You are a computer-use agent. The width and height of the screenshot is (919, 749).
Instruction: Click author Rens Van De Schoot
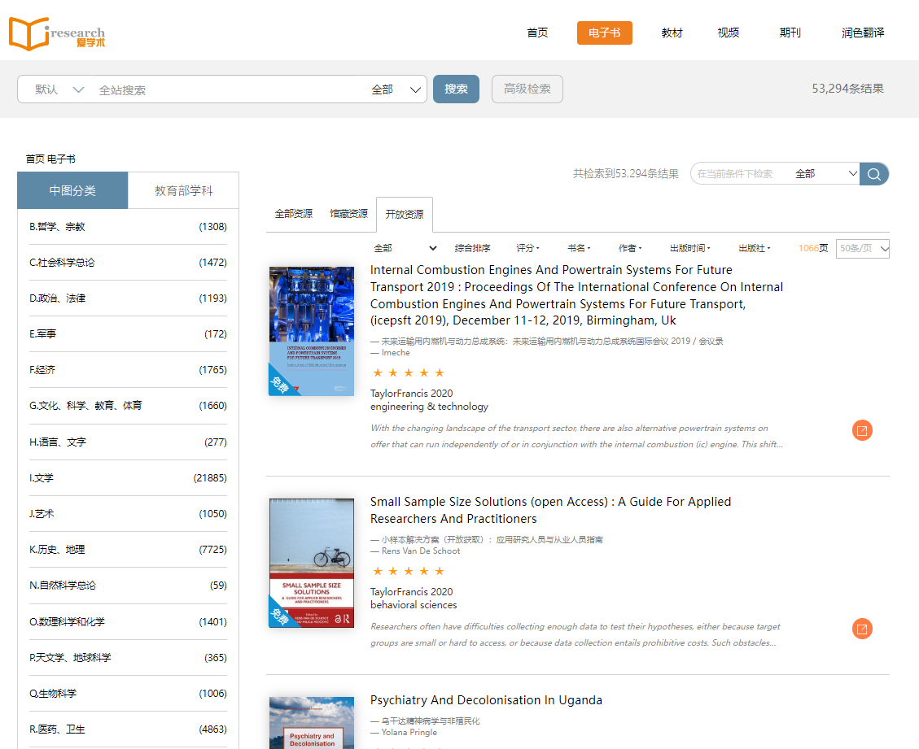pos(421,551)
